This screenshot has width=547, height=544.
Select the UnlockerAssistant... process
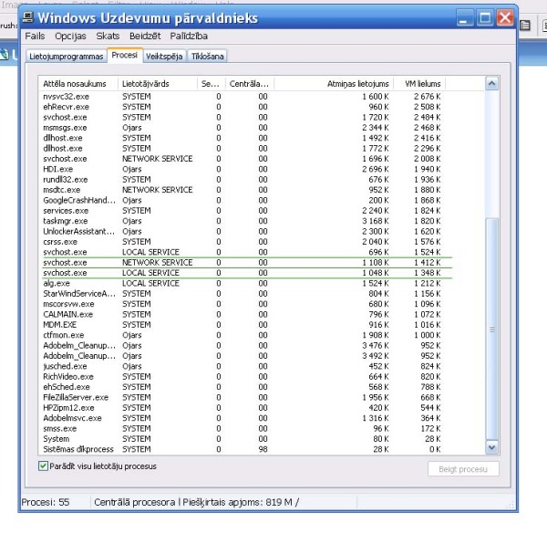[x=242, y=232]
